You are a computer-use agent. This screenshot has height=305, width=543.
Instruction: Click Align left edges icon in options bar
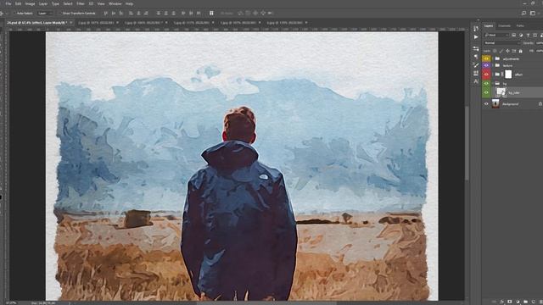(x=131, y=14)
